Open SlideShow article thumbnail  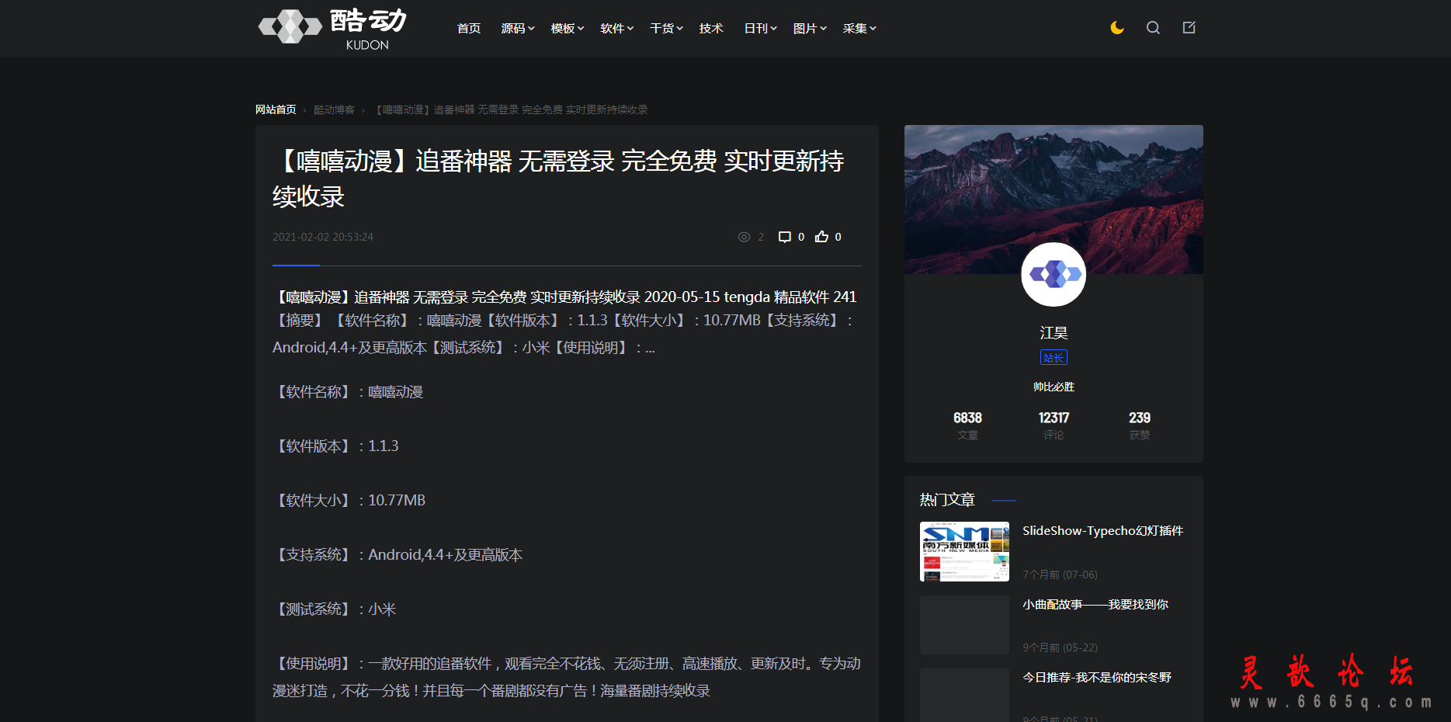point(964,552)
